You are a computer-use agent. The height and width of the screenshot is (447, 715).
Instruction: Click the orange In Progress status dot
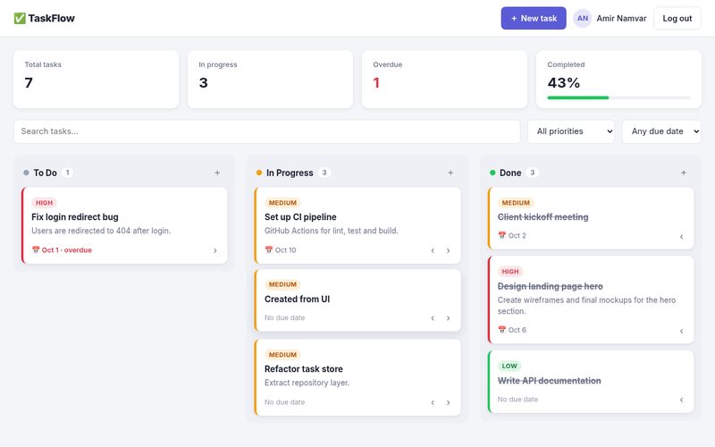pos(259,173)
